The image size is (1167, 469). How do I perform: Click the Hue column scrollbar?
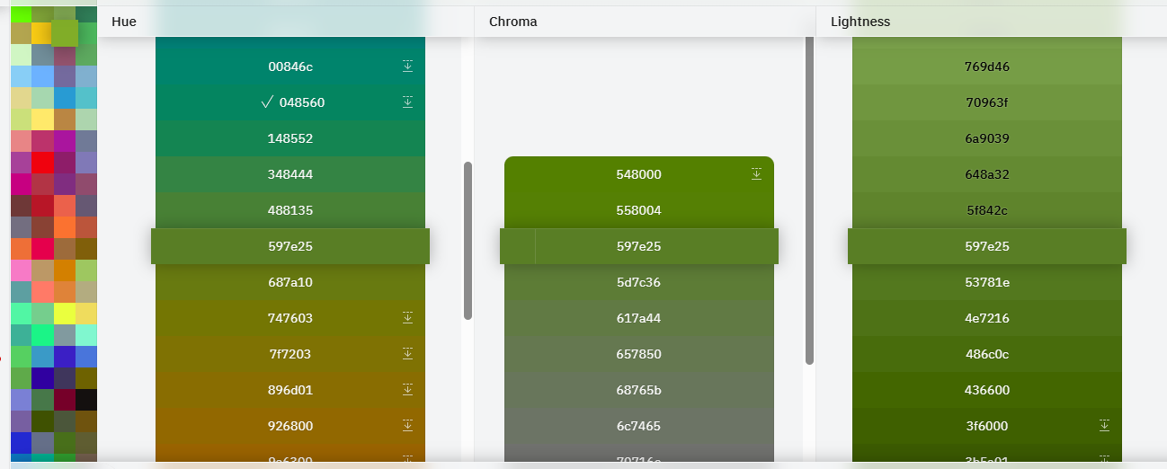coord(468,240)
